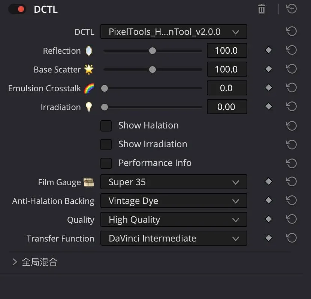Add keyframe for Base Scatter
The height and width of the screenshot is (299, 311).
pos(269,69)
